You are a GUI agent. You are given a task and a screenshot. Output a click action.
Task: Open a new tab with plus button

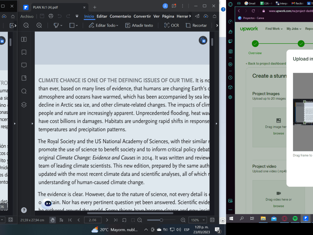95,7
